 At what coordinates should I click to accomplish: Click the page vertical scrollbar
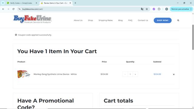pyautogui.click(x=193, y=37)
